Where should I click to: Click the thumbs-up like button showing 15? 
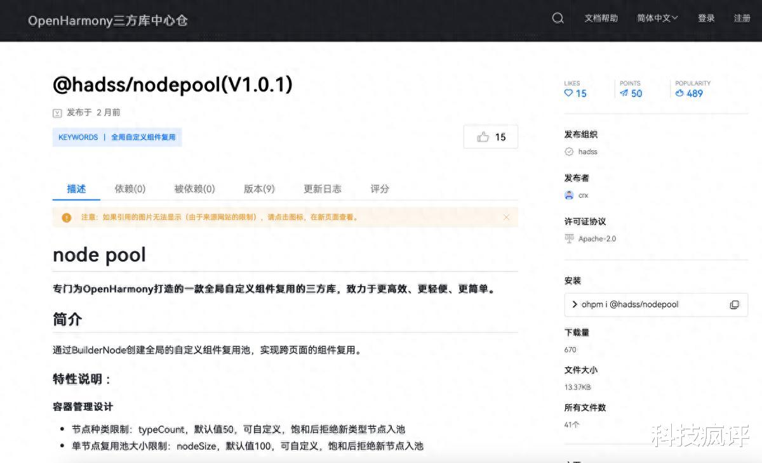click(491, 137)
